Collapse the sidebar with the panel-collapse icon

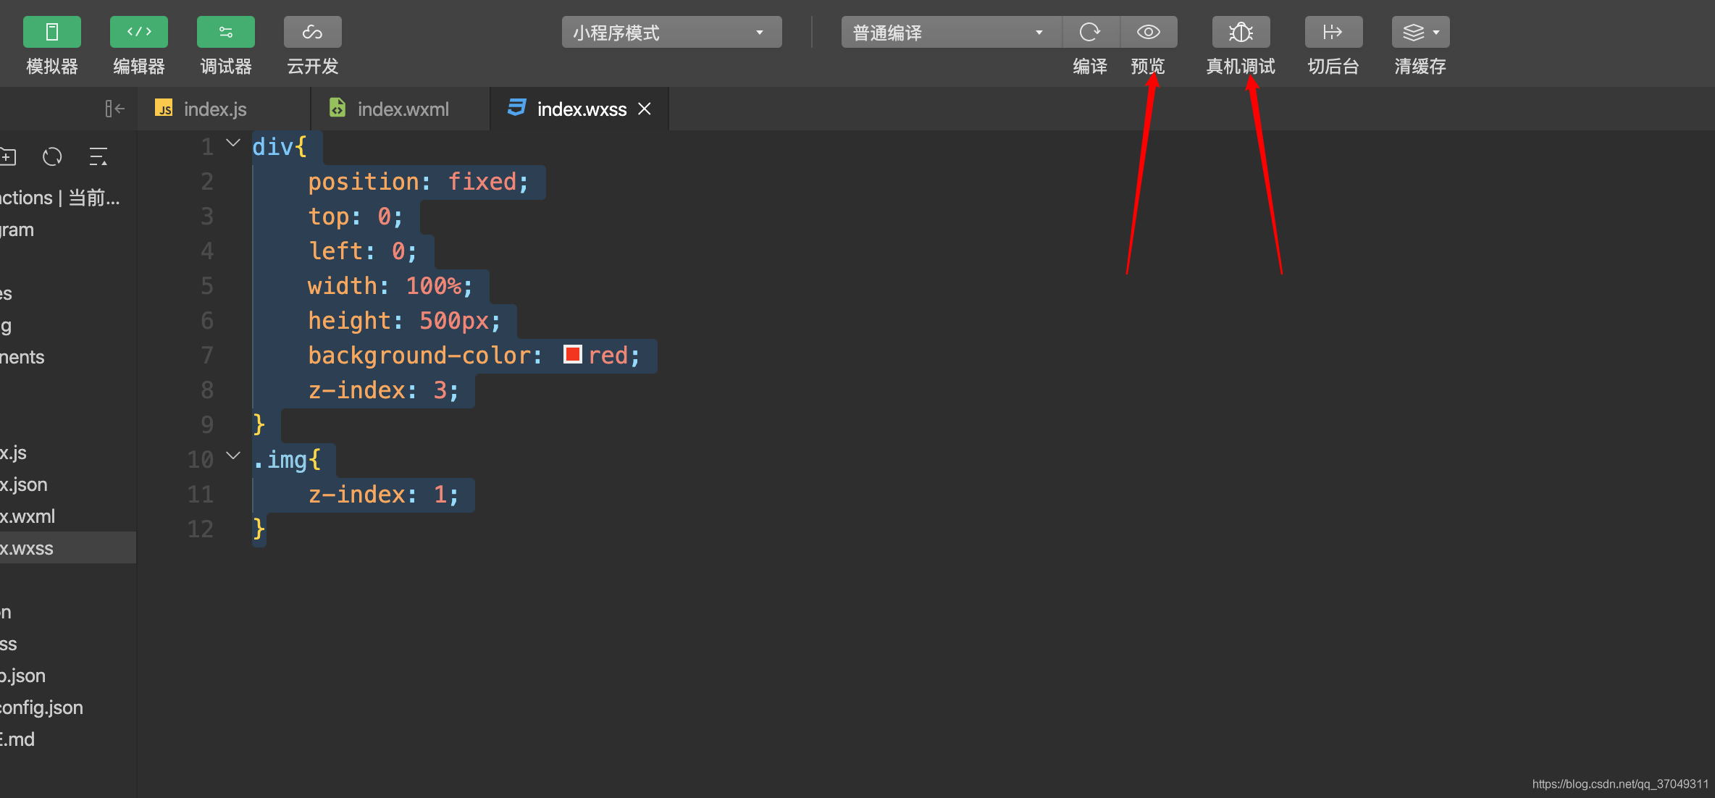click(114, 109)
